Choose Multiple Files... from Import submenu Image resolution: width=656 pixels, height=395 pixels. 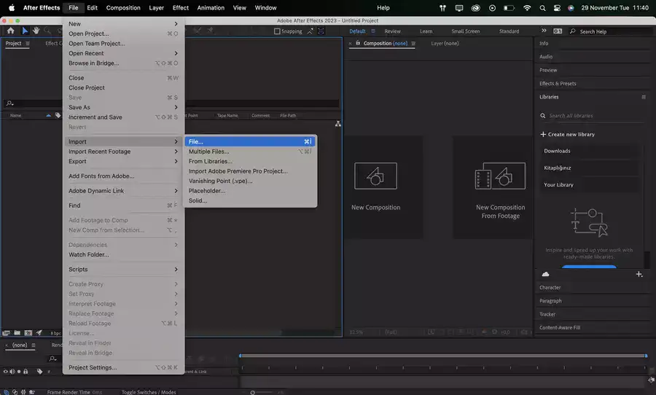(x=250, y=152)
